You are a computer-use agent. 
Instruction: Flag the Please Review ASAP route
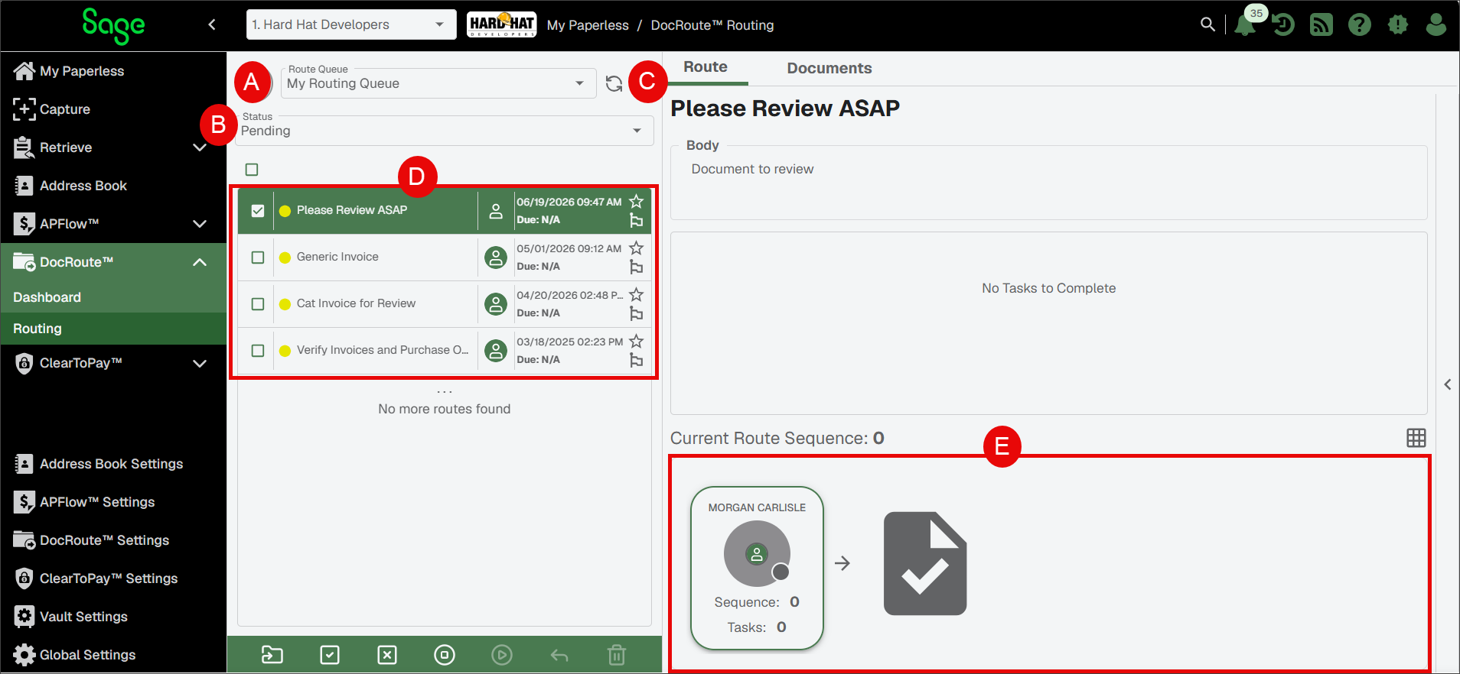636,220
